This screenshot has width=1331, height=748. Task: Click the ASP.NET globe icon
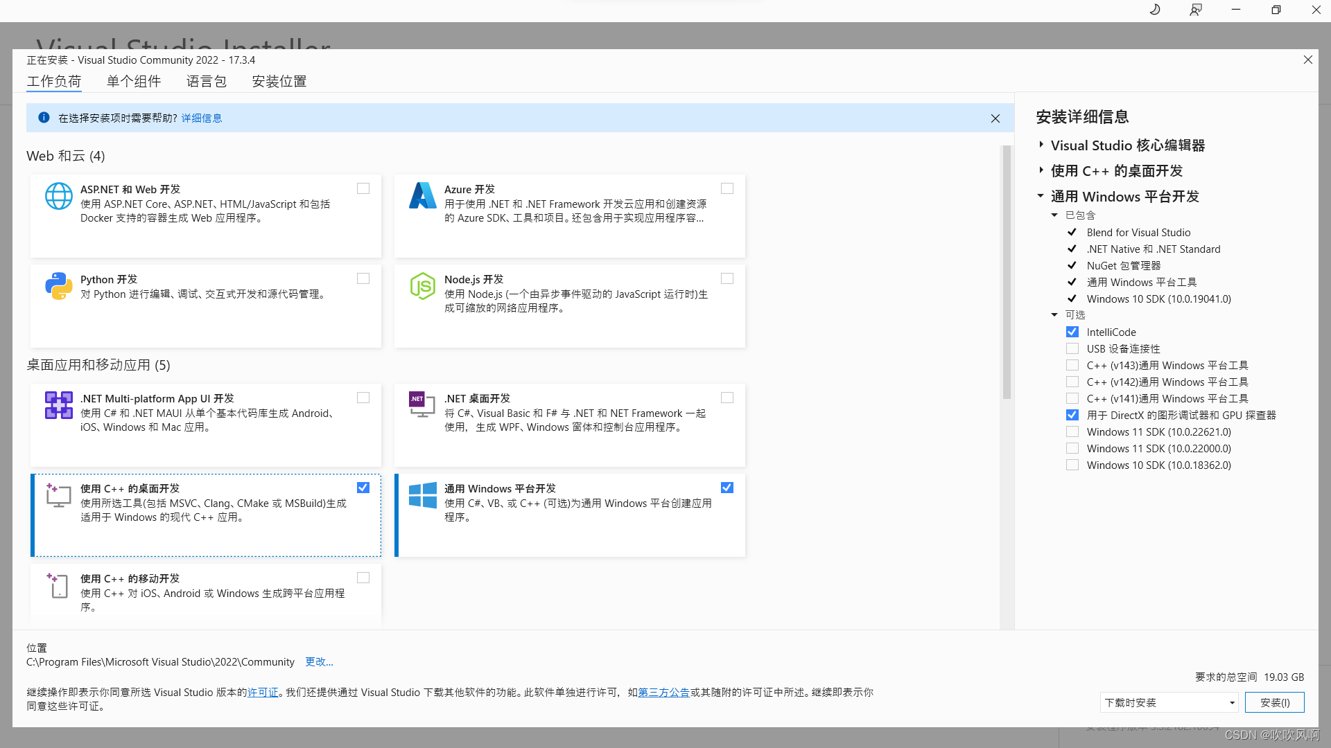coord(59,196)
